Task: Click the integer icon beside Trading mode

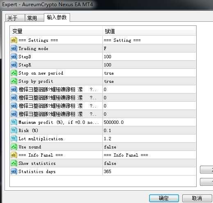Action: [x=14, y=48]
